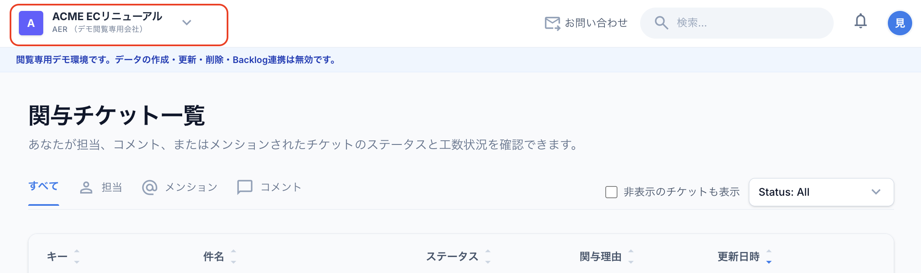Viewport: 921px width, 273px height.
Task: Enable 非表示のチケットも表示 checkbox
Action: (611, 192)
